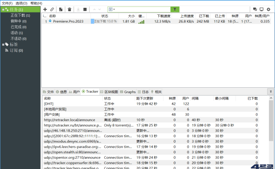The image size is (275, 169).
Task: Open the Graphs tab
Action: click(128, 92)
